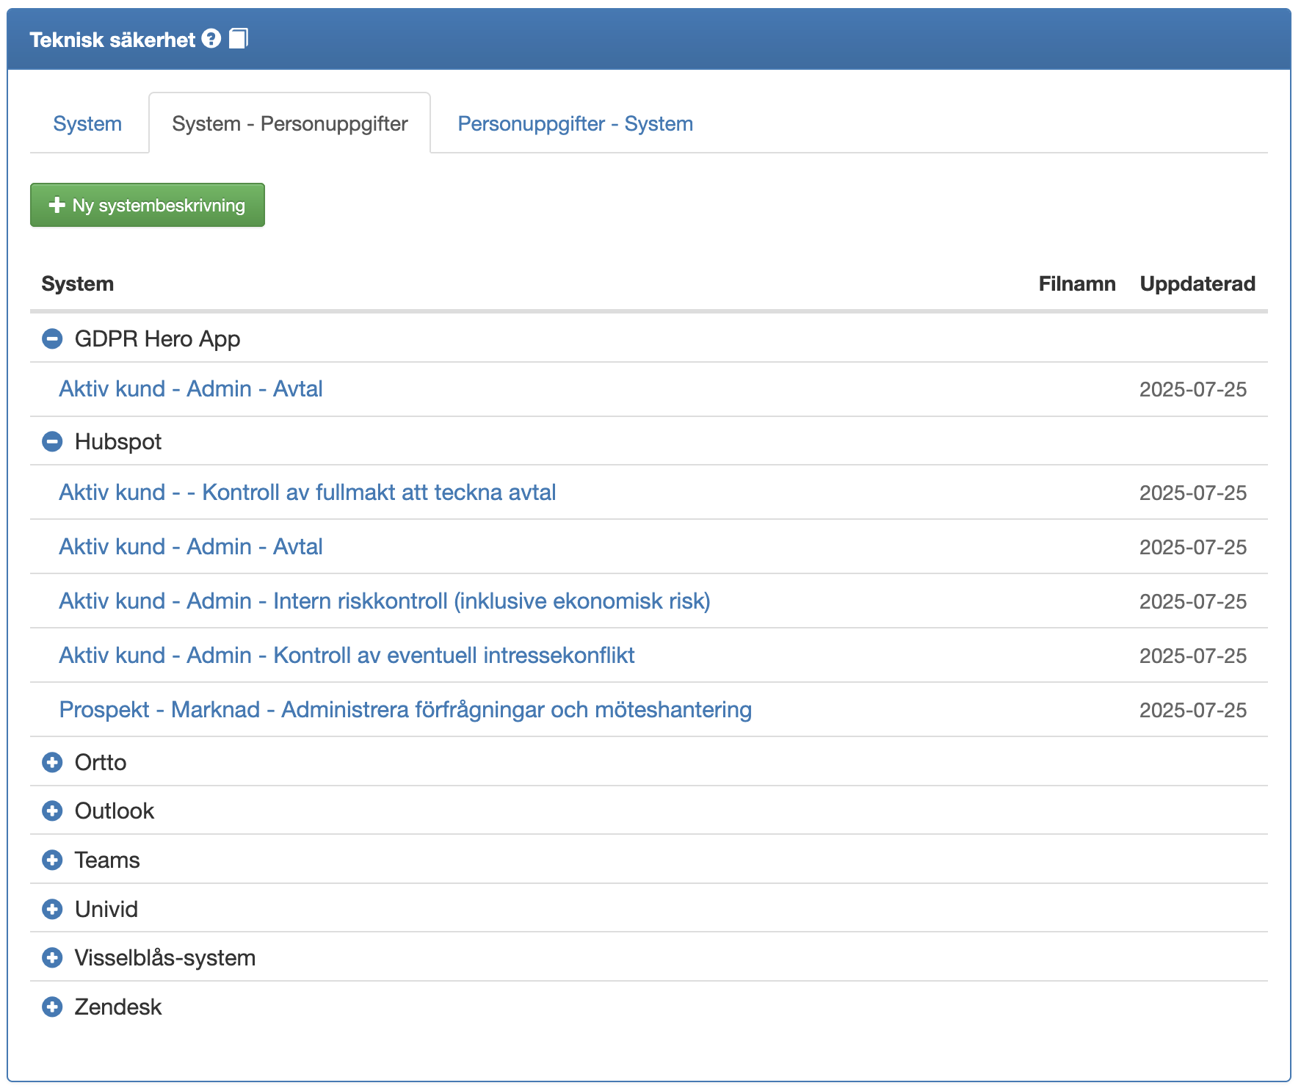The image size is (1301, 1091).
Task: Click the help question mark icon
Action: [x=211, y=39]
